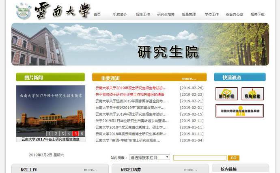Open notice 云南大学关于做好2019年"国家建设高水平…
The height and width of the screenshot is (173, 280).
click(130, 108)
